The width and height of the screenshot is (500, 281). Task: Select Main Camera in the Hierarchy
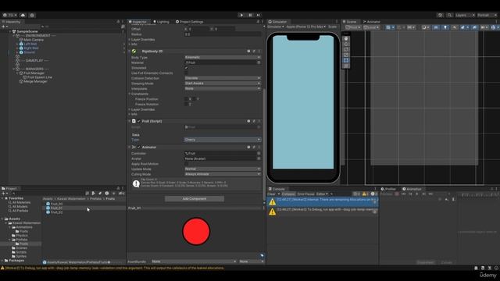(34, 40)
